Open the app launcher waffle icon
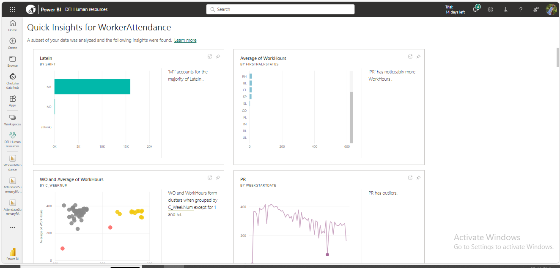 (x=12, y=9)
